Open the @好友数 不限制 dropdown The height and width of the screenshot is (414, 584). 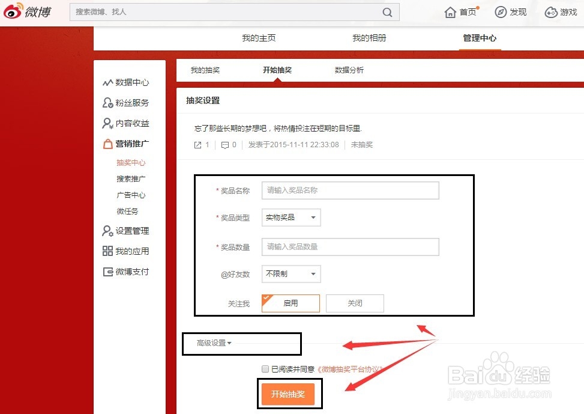(291, 274)
